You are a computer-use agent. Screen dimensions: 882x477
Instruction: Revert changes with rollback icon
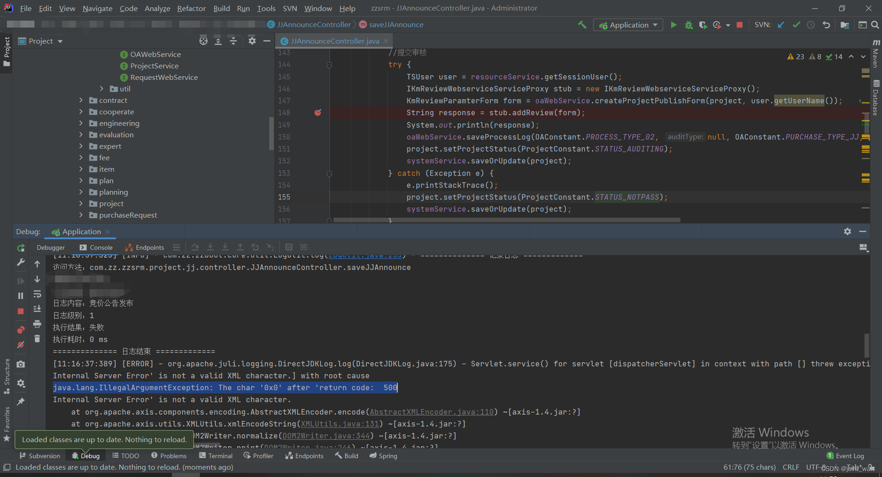pyautogui.click(x=826, y=25)
